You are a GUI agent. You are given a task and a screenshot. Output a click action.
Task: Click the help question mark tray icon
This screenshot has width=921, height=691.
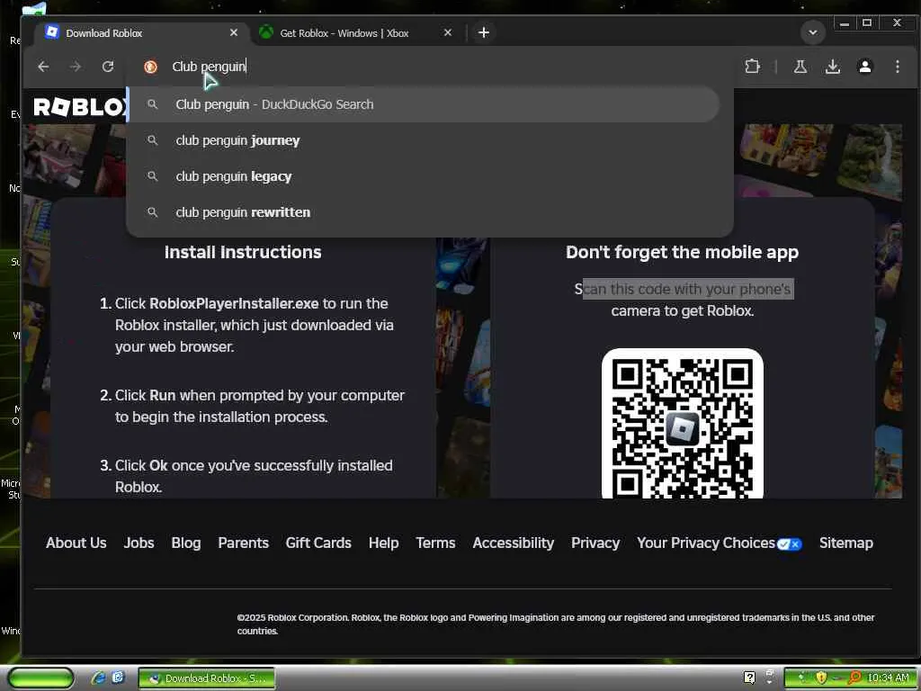[x=749, y=678]
